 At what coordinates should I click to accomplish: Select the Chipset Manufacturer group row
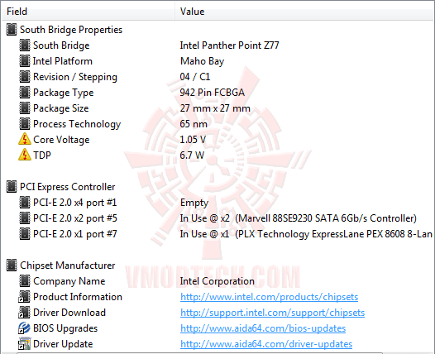[68, 265]
